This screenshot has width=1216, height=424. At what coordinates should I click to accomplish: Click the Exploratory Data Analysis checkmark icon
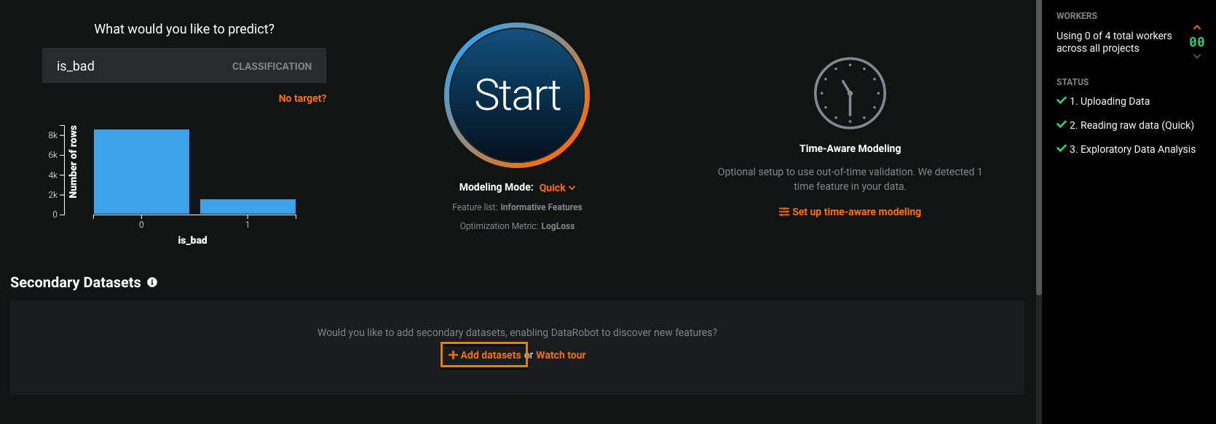1062,148
